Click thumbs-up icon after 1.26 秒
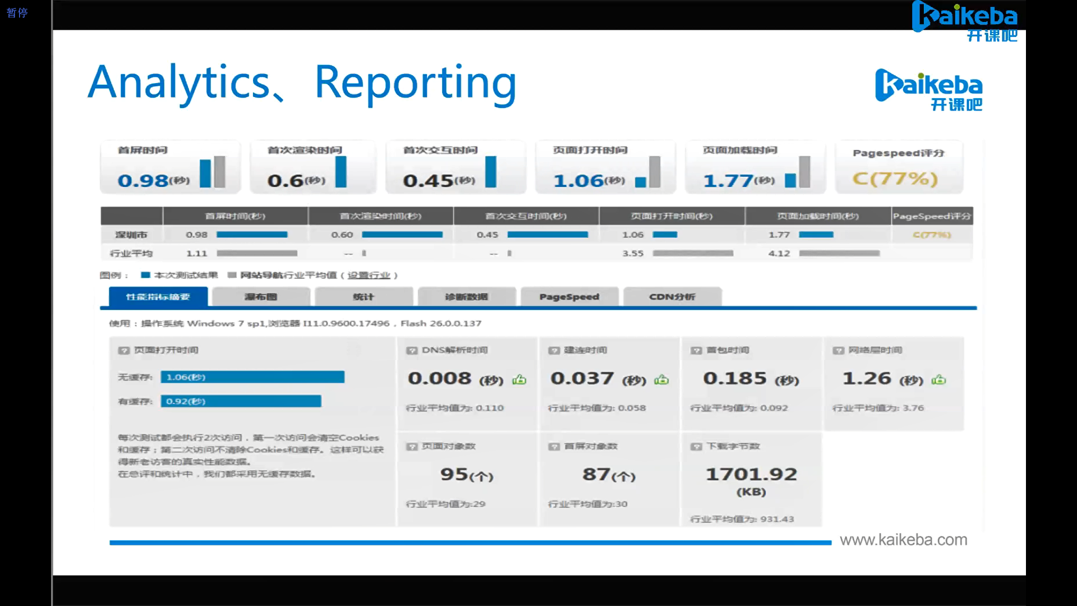The image size is (1077, 606). (938, 380)
